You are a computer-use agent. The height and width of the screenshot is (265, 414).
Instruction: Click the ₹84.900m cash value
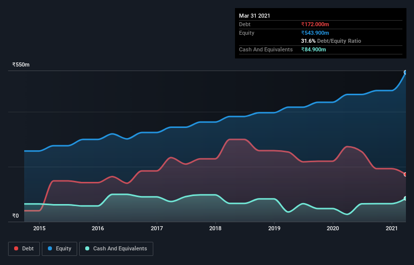[x=314, y=49]
